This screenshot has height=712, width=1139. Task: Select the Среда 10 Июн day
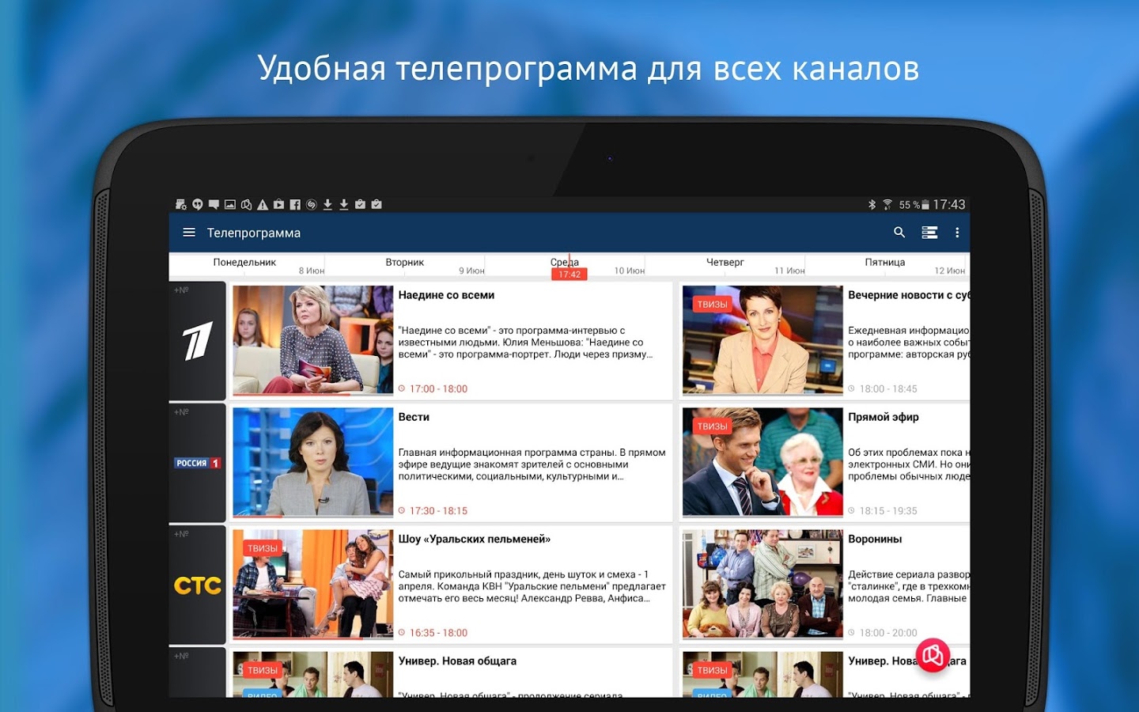coord(565,265)
